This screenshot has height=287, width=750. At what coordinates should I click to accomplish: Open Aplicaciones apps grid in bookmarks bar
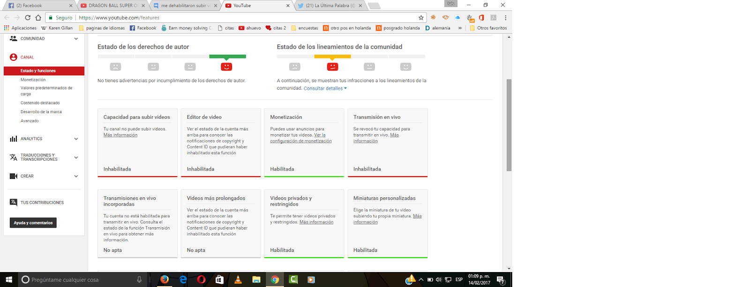coord(20,28)
